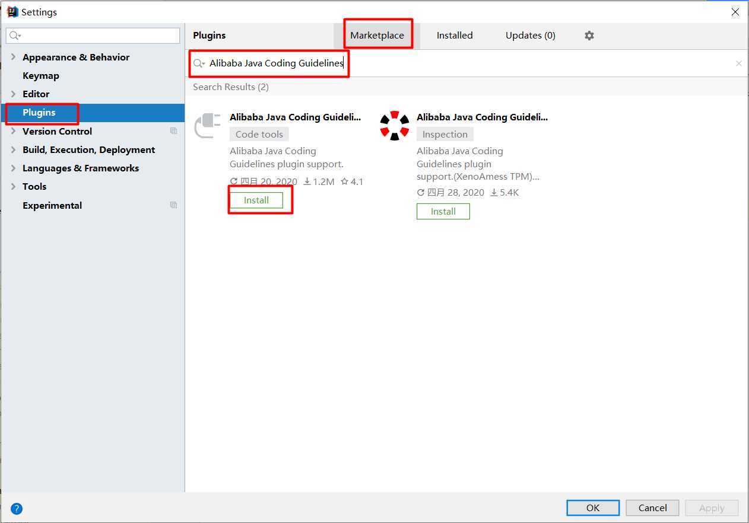
Task: Select the plug icon of Code tools plugin
Action: click(x=208, y=125)
